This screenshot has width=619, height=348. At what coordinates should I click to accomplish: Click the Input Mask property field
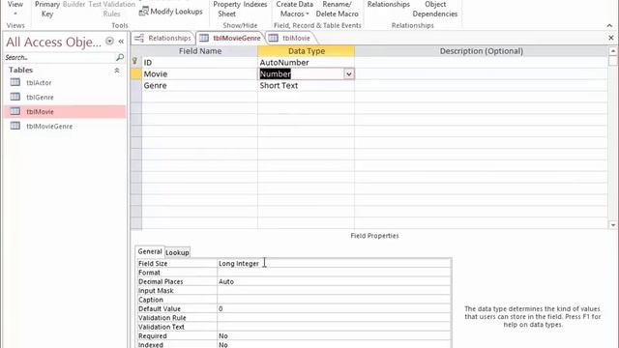click(334, 290)
